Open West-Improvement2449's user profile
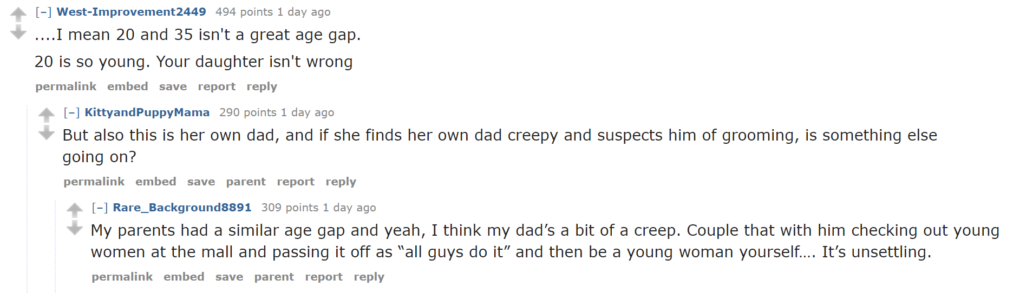The width and height of the screenshot is (1033, 293). click(131, 12)
